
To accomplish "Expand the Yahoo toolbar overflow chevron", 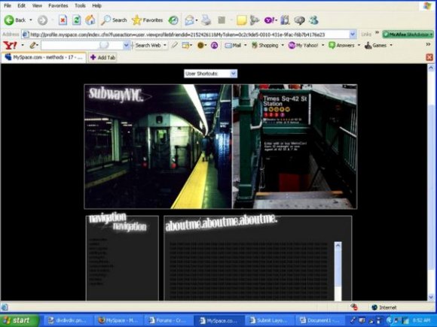I will 428,45.
